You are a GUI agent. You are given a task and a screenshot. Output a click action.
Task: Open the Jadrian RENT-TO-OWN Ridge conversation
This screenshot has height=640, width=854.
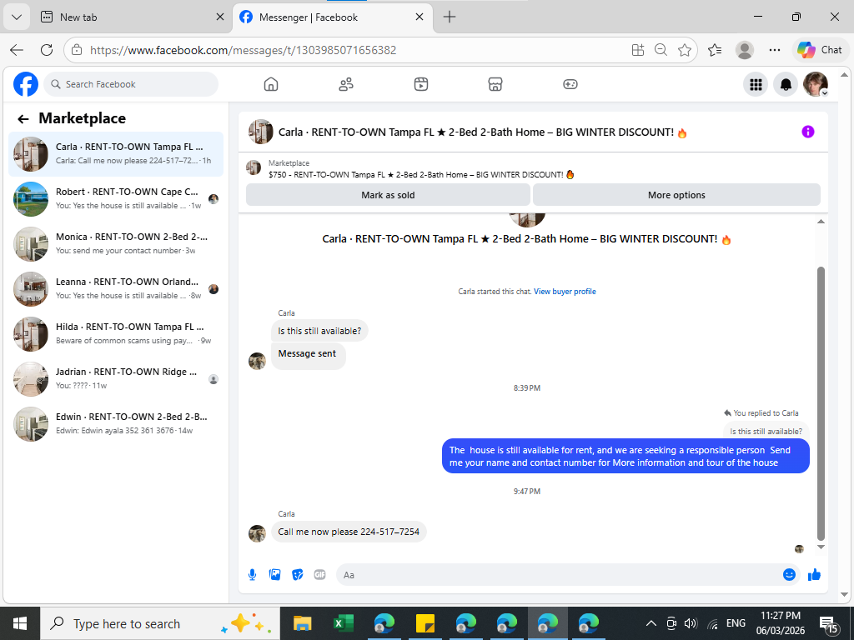[116, 379]
